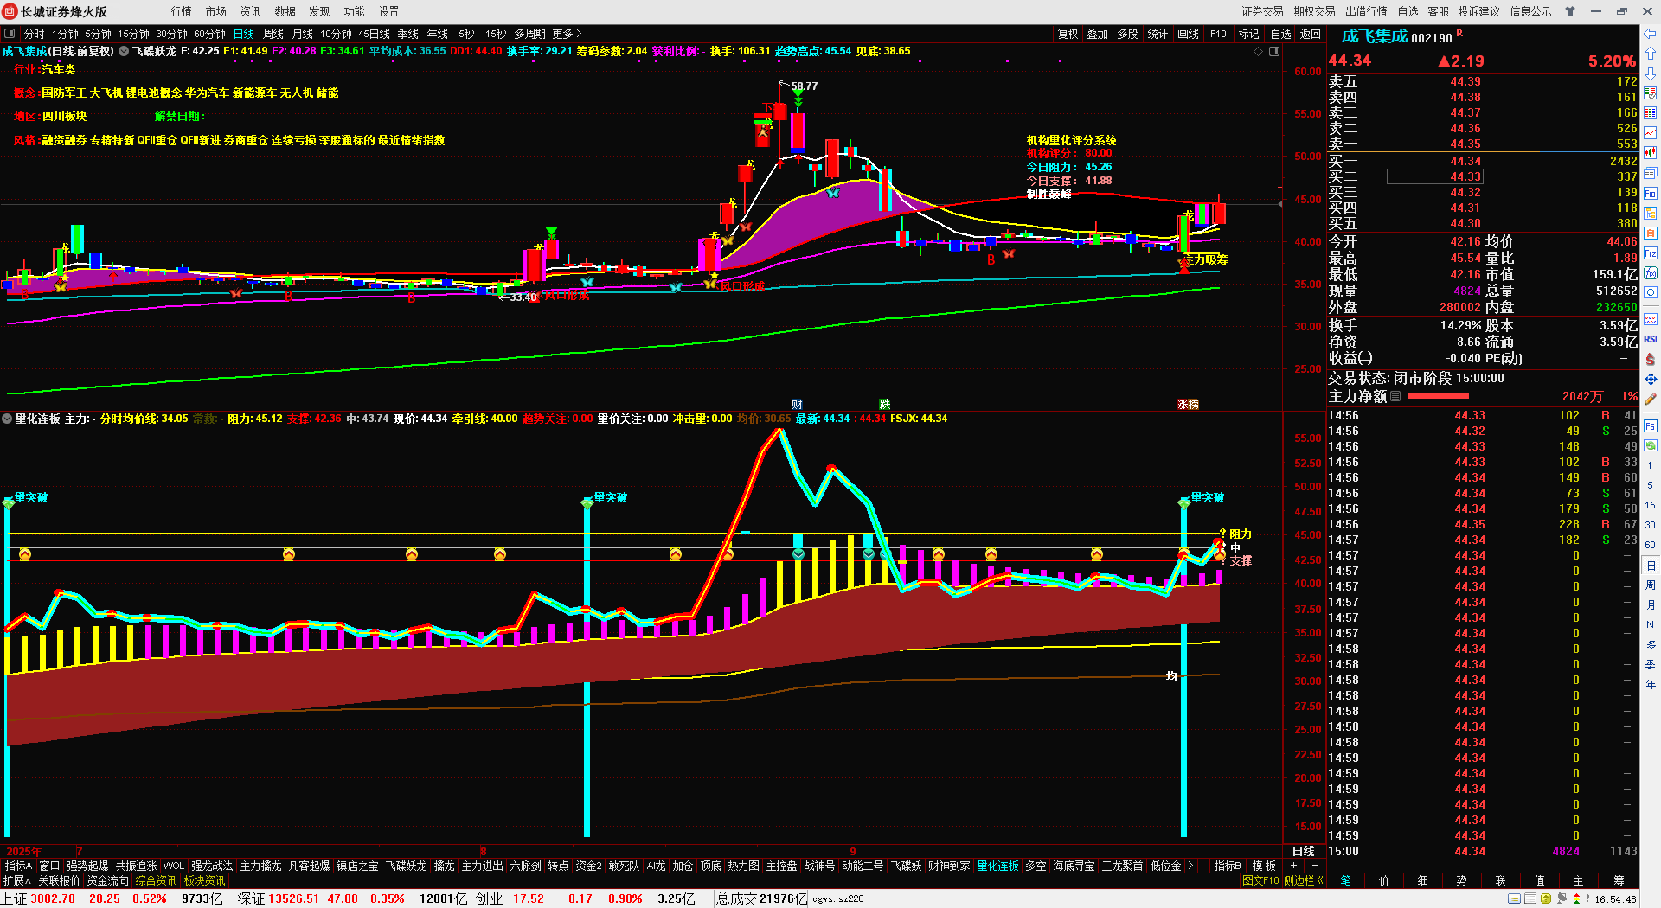Select the 量化连板 indicator tab
This screenshot has height=908, width=1661.
[x=997, y=866]
